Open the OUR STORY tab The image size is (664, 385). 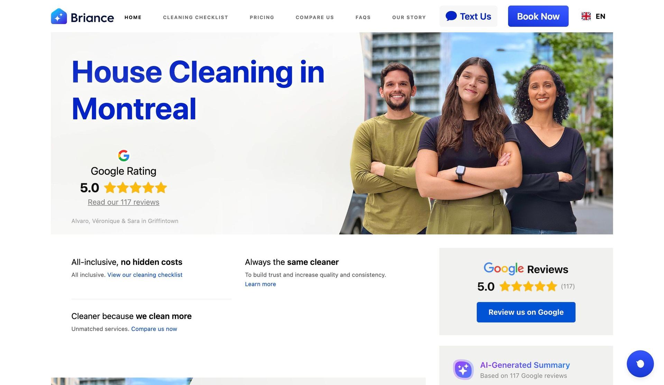click(409, 17)
